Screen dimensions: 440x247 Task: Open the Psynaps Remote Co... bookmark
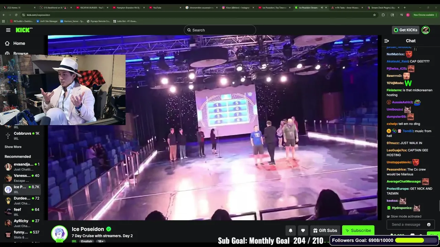pyautogui.click(x=98, y=21)
